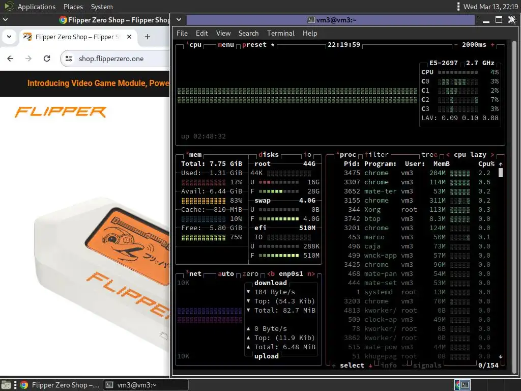This screenshot has height=391, width=521.
Task: Select previous network interface with b arrow
Action: (x=271, y=273)
